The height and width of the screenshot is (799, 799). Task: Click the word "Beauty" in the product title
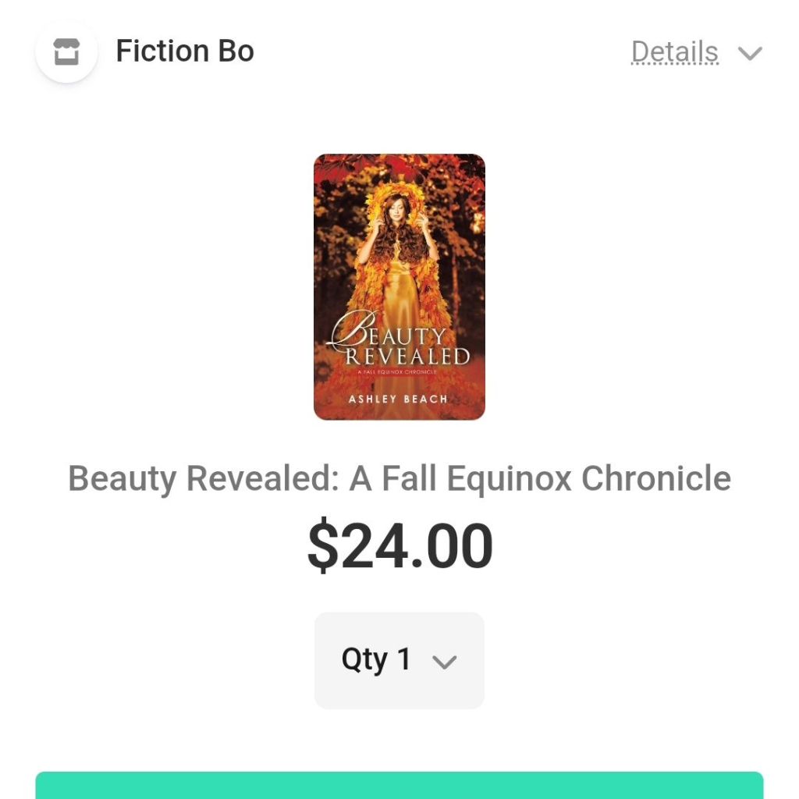121,478
